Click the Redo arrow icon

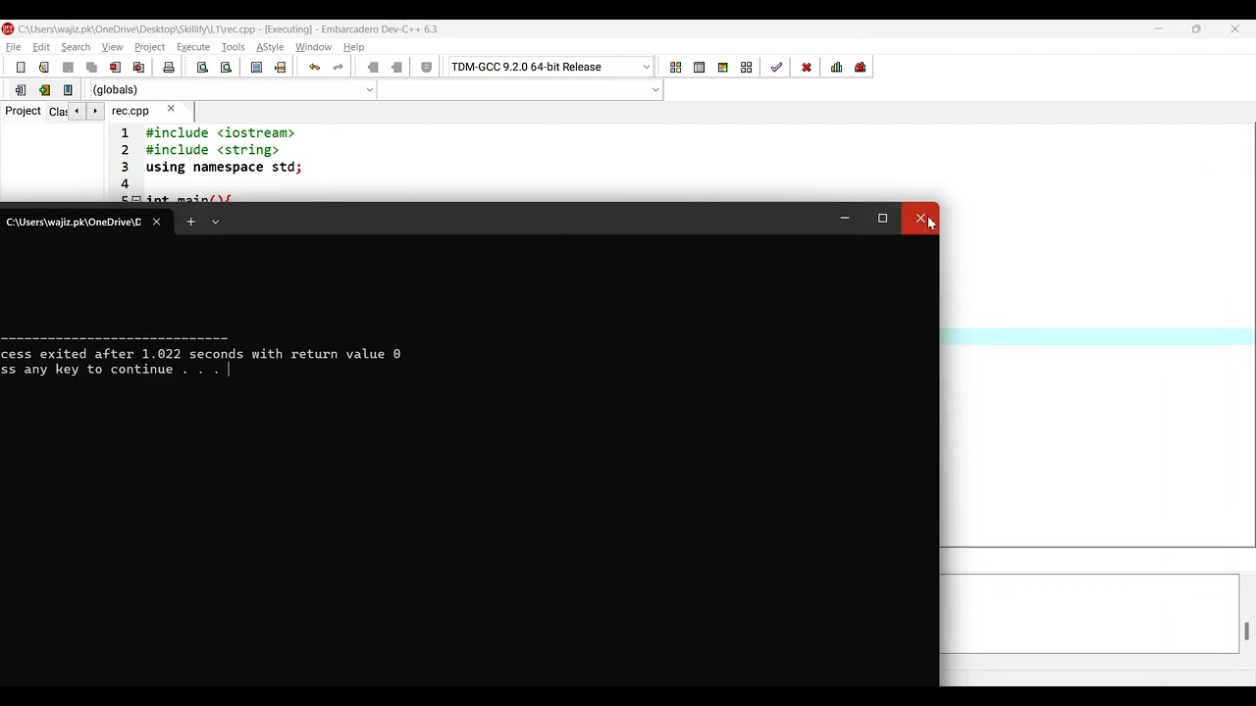click(338, 67)
